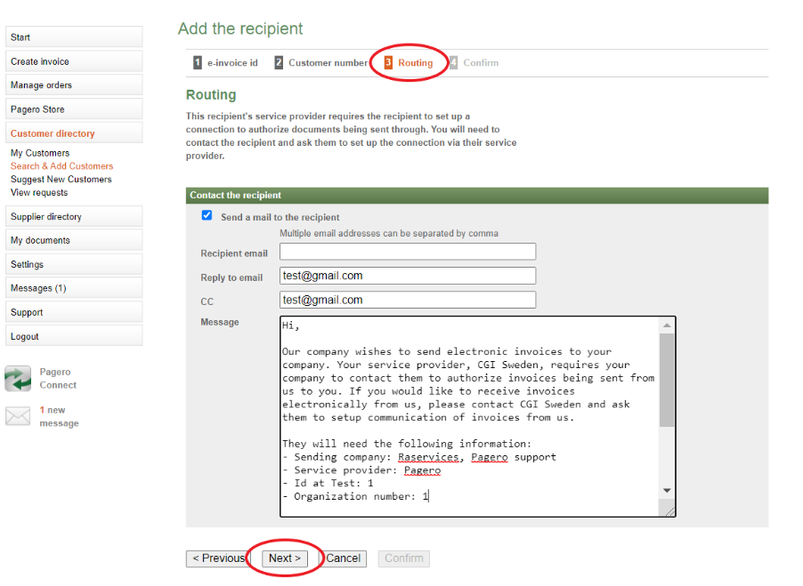Open Create invoice from the sidebar
Viewport: 803px width, 586px height.
click(73, 61)
